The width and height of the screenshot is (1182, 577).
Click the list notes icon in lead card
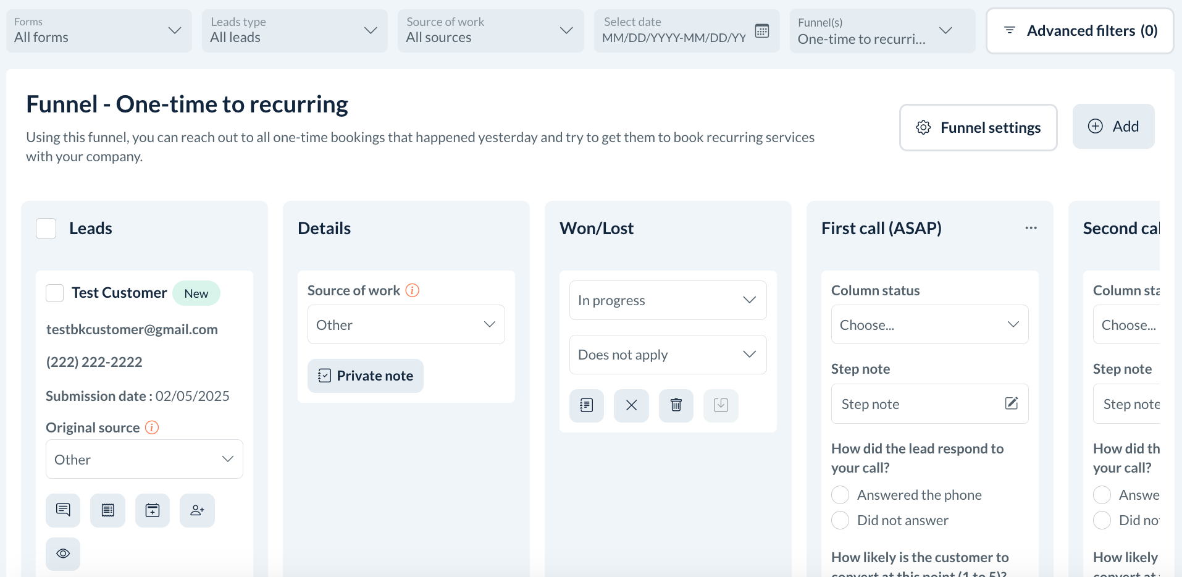107,510
